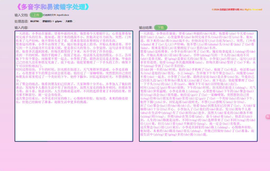Viewport: 270px width, 171px height.
Task: Click the 处理选项 label
Action: [21, 21]
